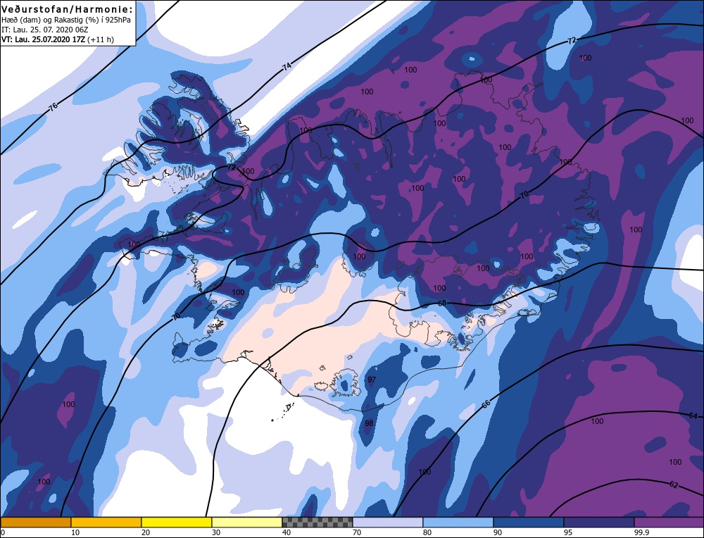Click the legend tick label '40'
Screen dimensions: 704x538
(287, 532)
